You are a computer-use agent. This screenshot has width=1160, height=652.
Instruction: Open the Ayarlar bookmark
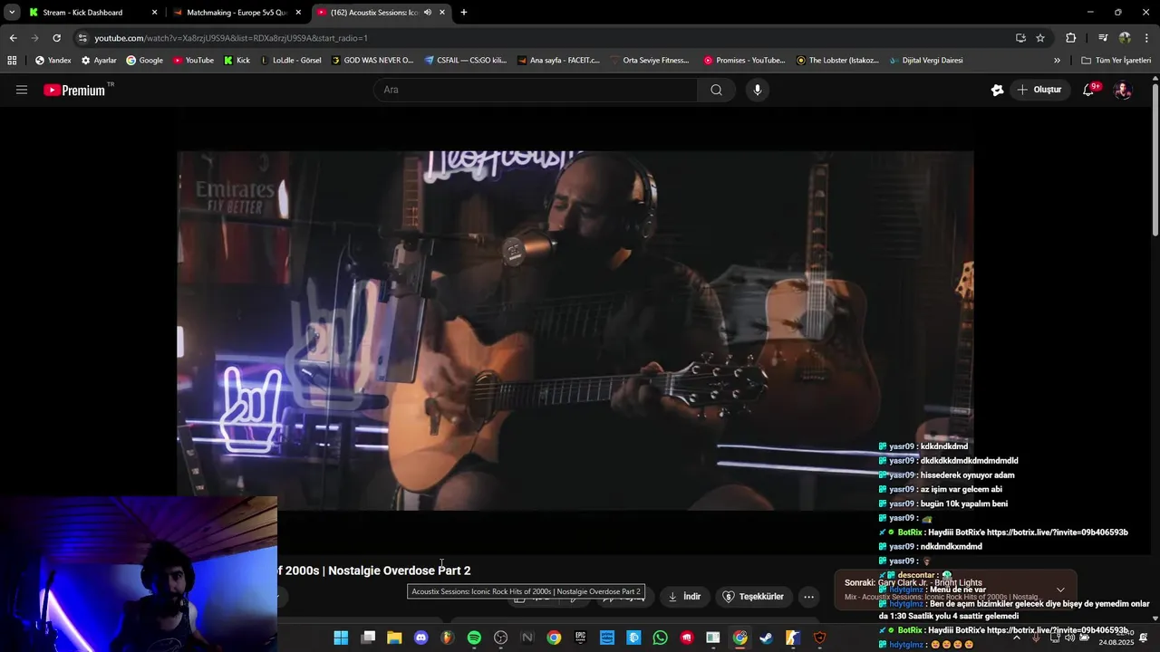tap(99, 61)
